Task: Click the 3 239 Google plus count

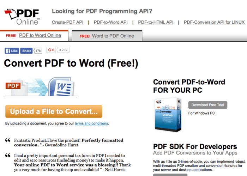Action: (x=63, y=50)
